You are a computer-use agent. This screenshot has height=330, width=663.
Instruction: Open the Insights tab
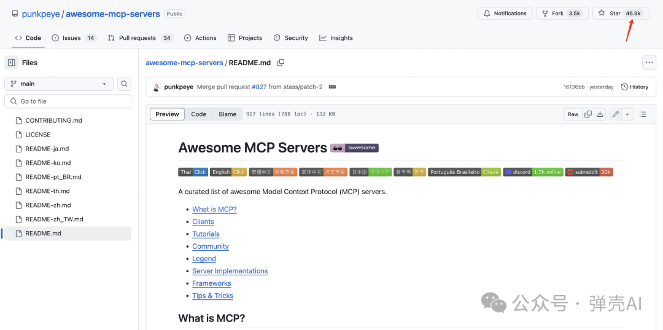336,38
